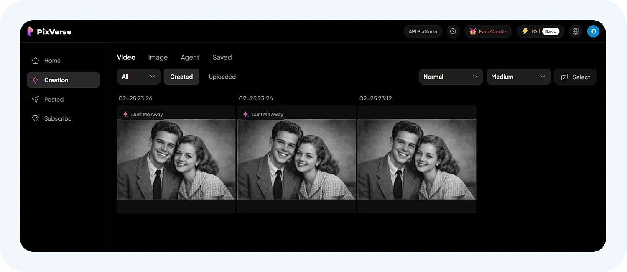Screen dimensions: 627x272
Task: Switch to the Agent tab
Action: pyautogui.click(x=190, y=58)
